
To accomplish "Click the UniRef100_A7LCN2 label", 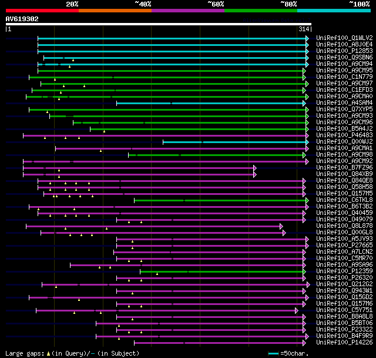I will (x=344, y=252).
